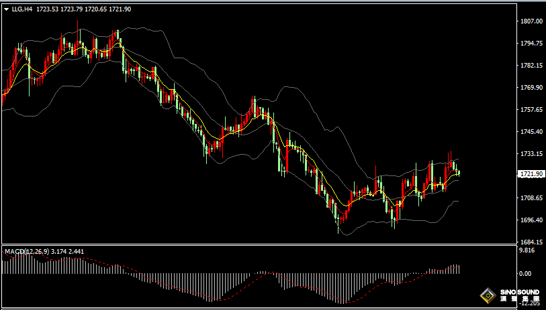Click the LLG,H4 symbol label
The width and height of the screenshot is (546, 310).
click(21, 9)
